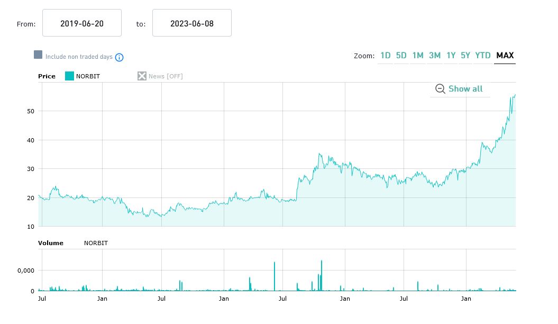This screenshot has height=324, width=558.
Task: Select the MAX zoom range
Action: [505, 56]
